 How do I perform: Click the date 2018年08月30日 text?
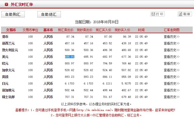[106, 22]
